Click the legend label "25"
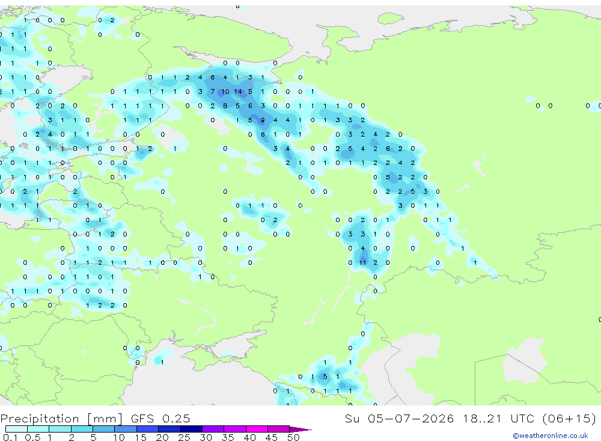This screenshot has height=441, width=601. point(184,437)
